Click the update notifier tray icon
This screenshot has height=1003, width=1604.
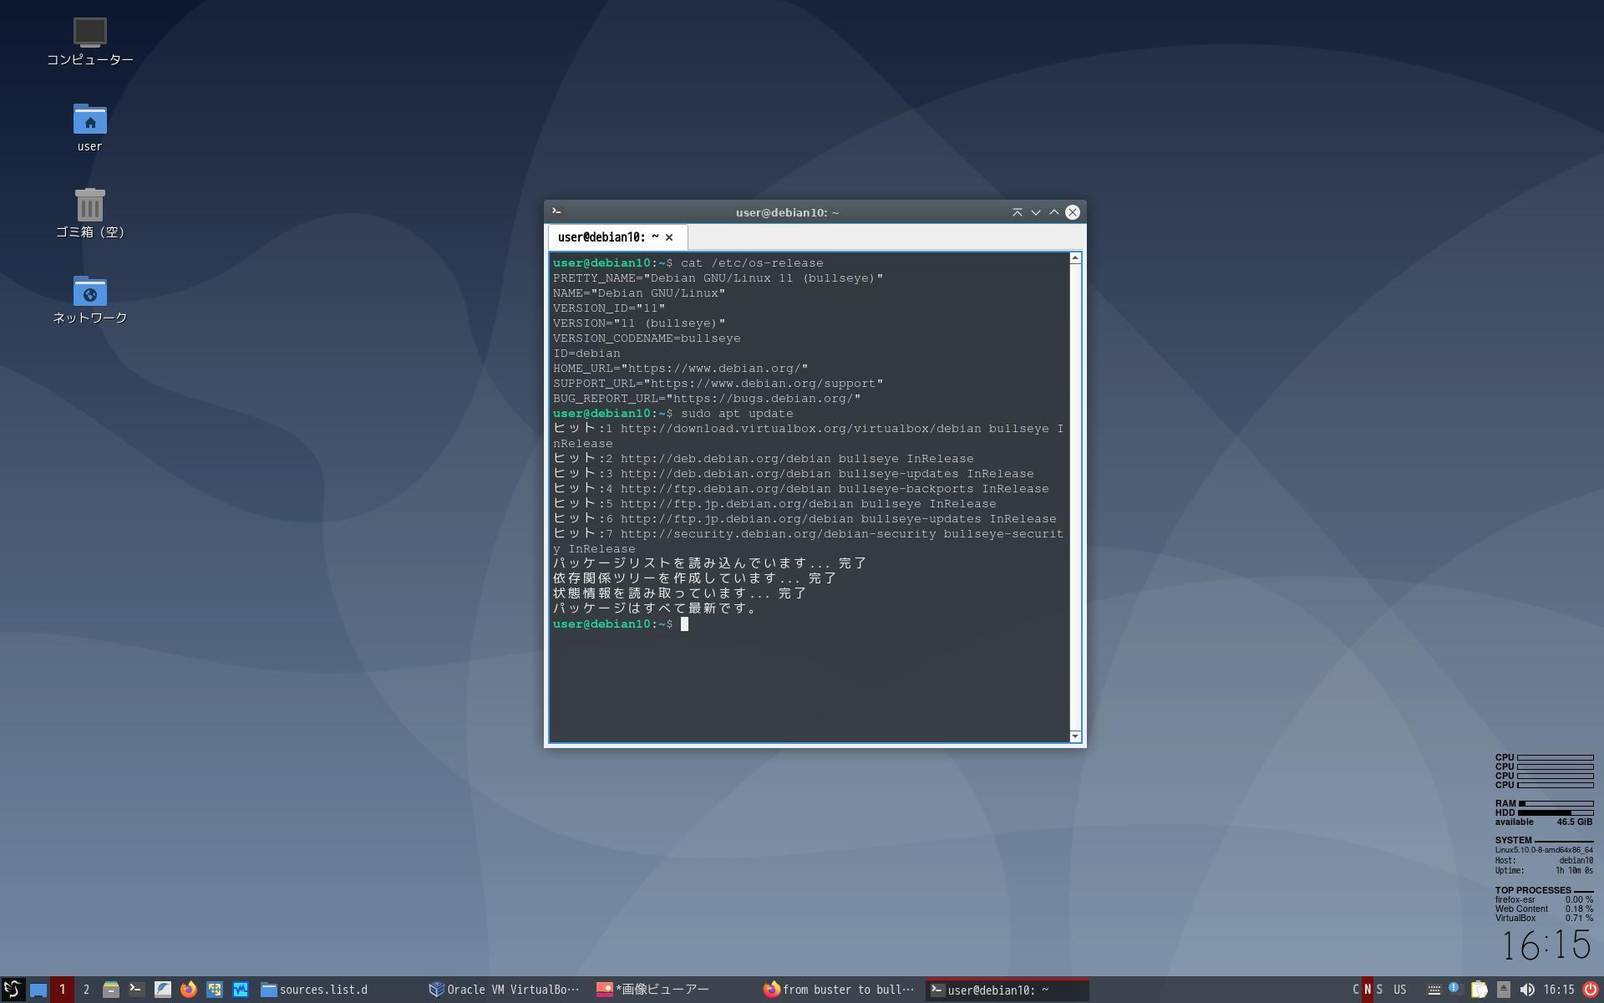tap(1454, 989)
